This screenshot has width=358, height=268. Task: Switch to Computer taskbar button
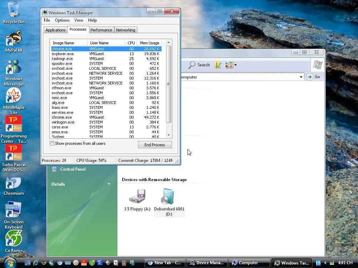click(x=249, y=263)
